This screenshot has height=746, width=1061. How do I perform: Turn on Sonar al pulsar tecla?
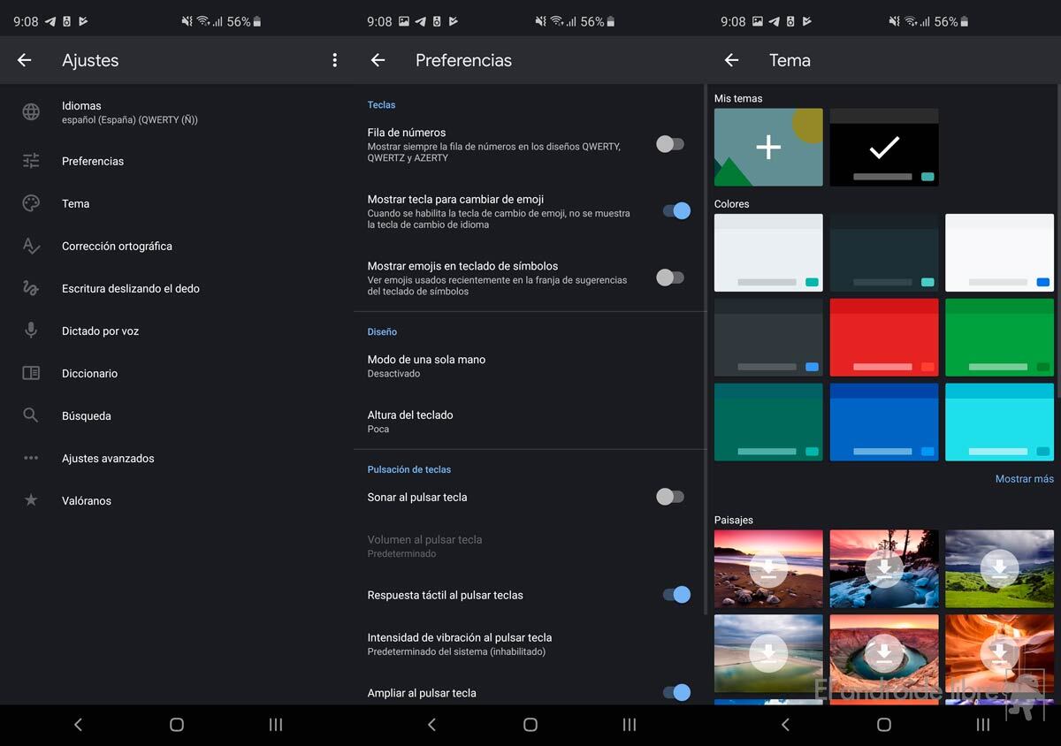(670, 497)
